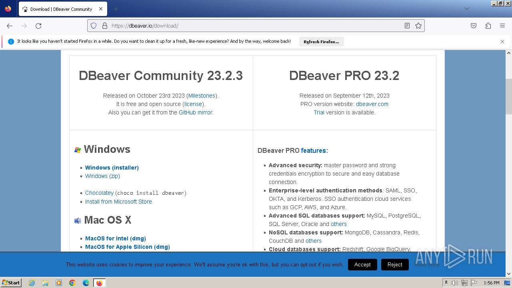The height and width of the screenshot is (288, 512).
Task: Click the grayed-out forward arrow
Action: [x=24, y=26]
